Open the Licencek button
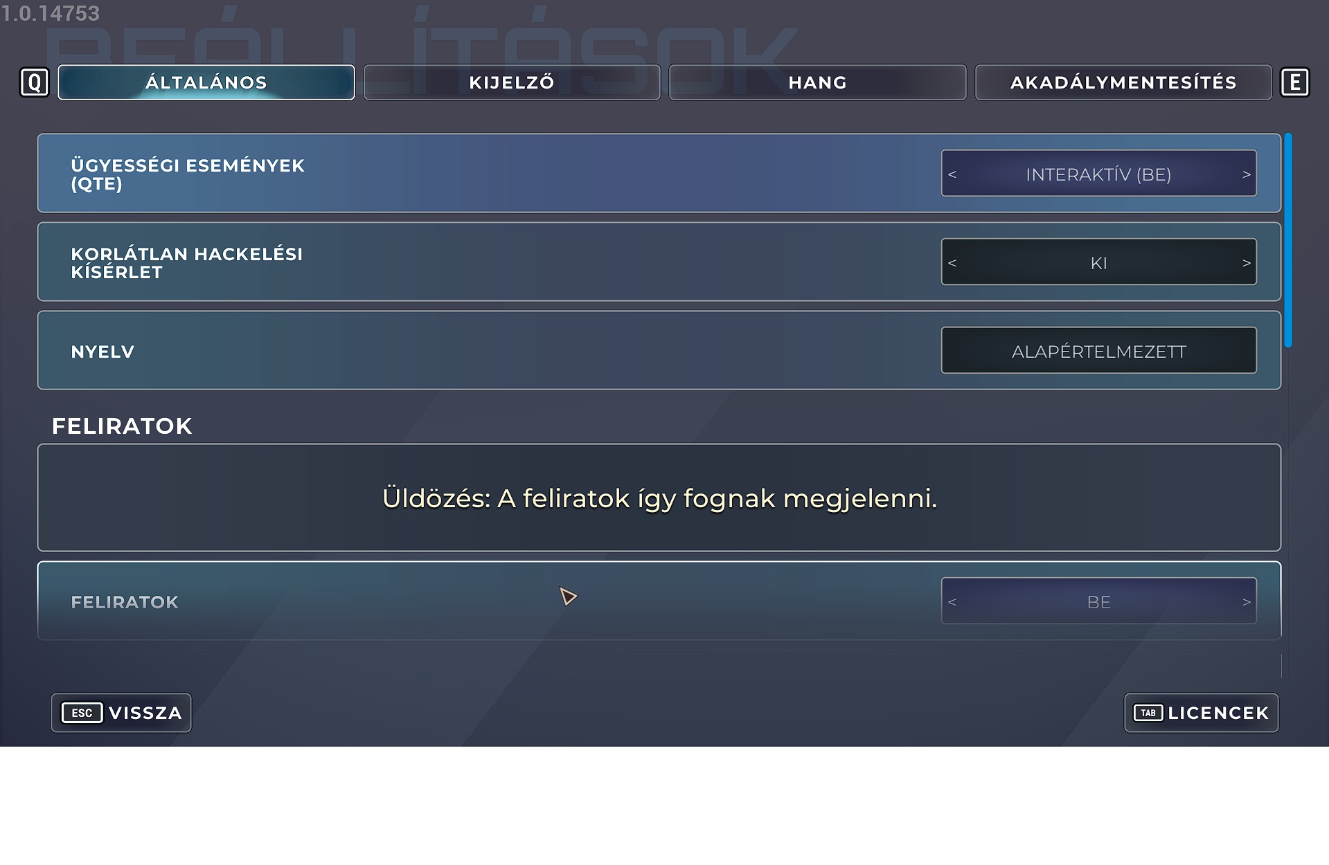1329x865 pixels. (1201, 713)
